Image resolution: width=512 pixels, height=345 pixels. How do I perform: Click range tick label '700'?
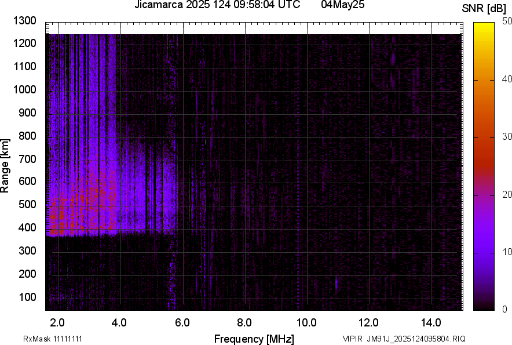click(x=27, y=159)
